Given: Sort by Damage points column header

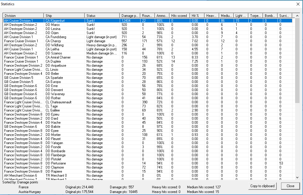Looking at the screenshot, I should pyautogui.click(x=129, y=16).
